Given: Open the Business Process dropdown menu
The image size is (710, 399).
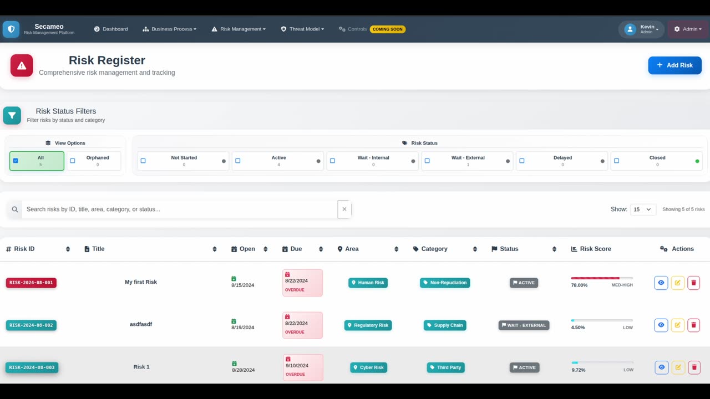Looking at the screenshot, I should (169, 29).
